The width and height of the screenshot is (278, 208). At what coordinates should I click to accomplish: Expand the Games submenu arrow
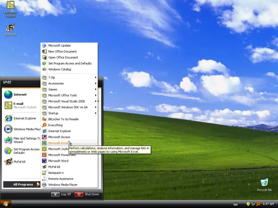tap(96, 89)
